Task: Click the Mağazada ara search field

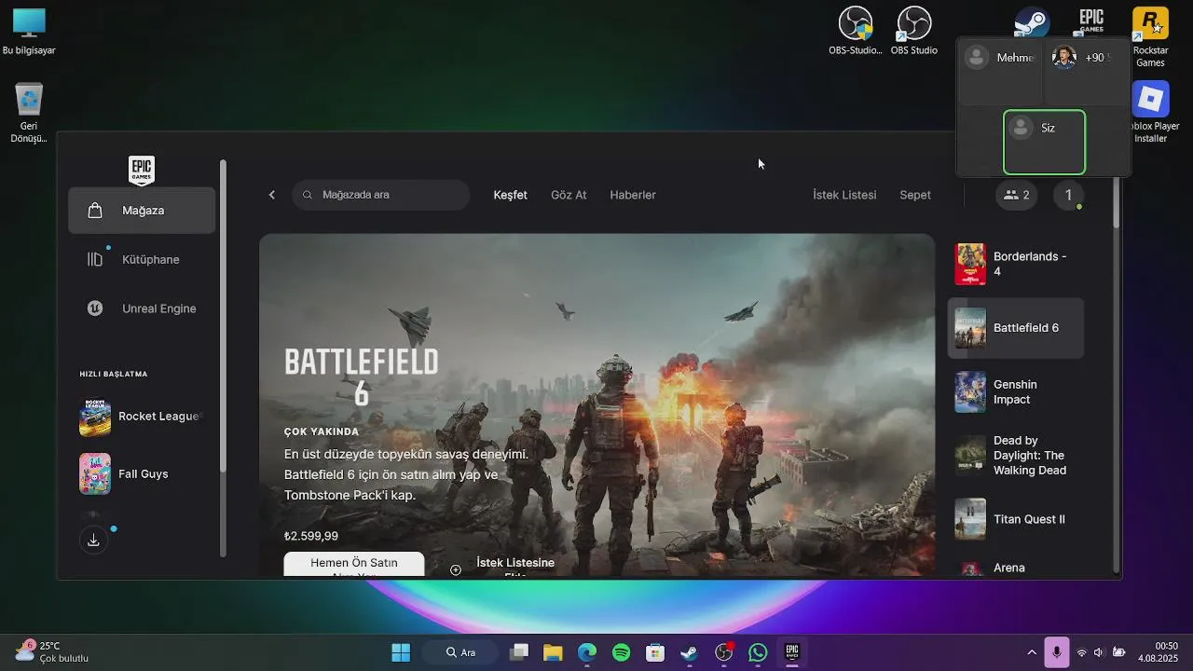Action: pyautogui.click(x=381, y=195)
